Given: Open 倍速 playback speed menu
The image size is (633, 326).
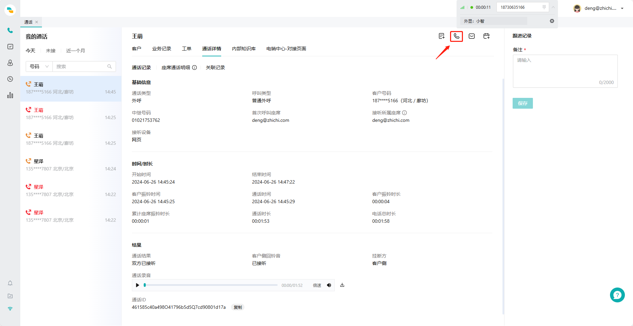Looking at the screenshot, I should pyautogui.click(x=317, y=286).
